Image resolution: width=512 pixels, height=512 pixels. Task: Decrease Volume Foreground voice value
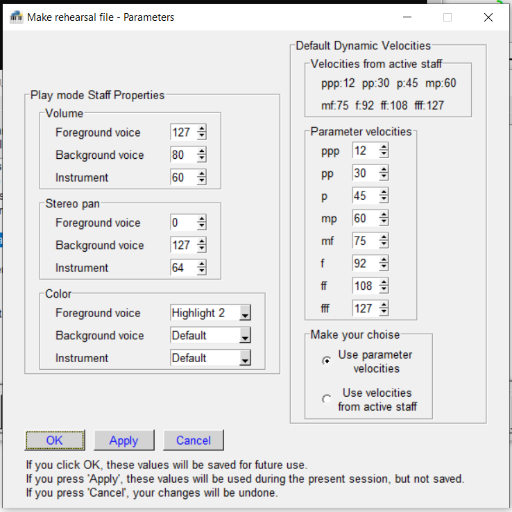pos(202,136)
